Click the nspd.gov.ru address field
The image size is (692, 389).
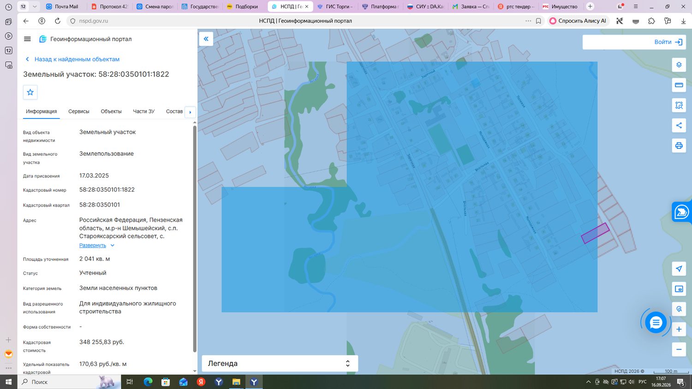[x=94, y=21]
